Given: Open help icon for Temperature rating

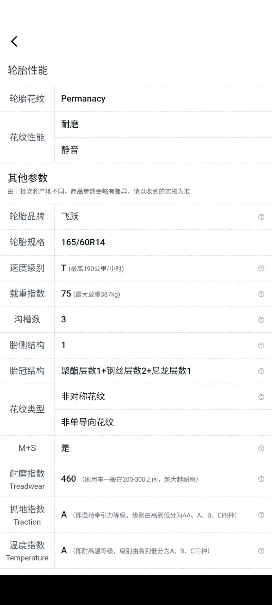Looking at the screenshot, I should point(261,551).
